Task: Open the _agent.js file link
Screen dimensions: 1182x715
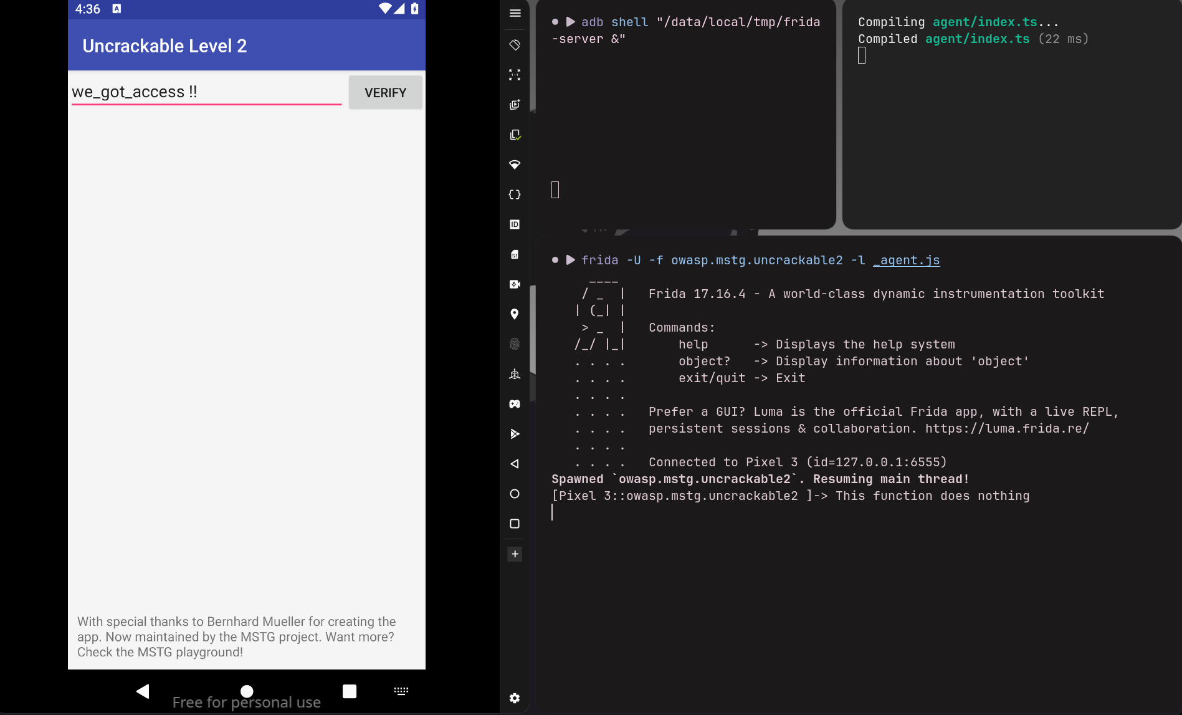Action: [907, 261]
